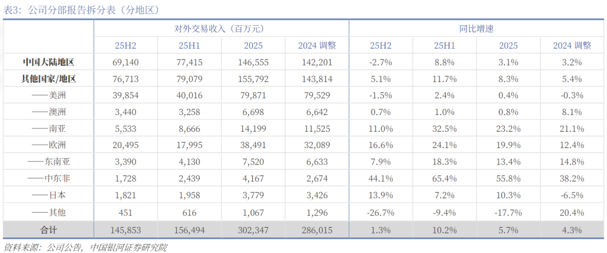Select the 11.7% growth cell
Viewport: 607px width, 253px height.
click(445, 79)
